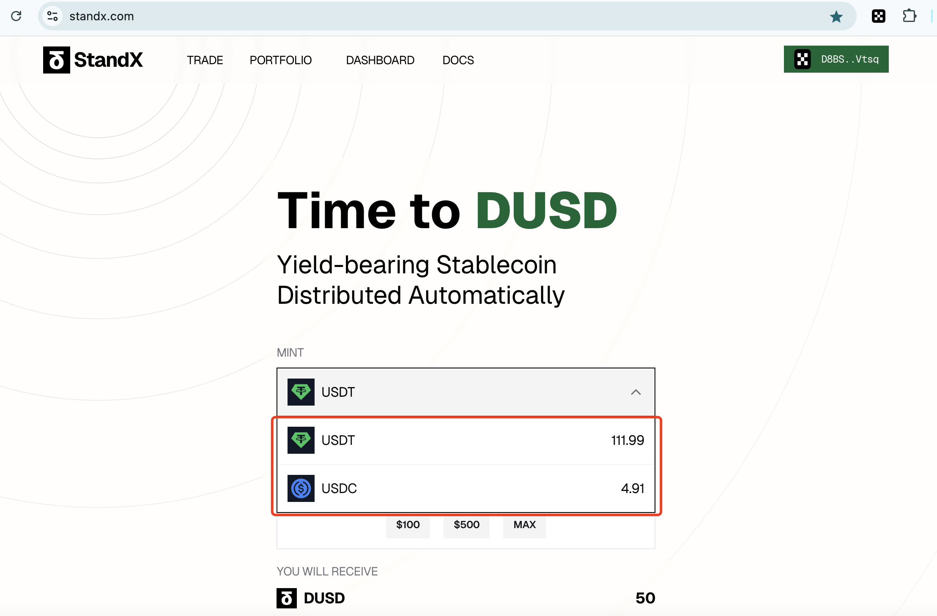
Task: Open the DOCS menu item
Action: [x=458, y=60]
